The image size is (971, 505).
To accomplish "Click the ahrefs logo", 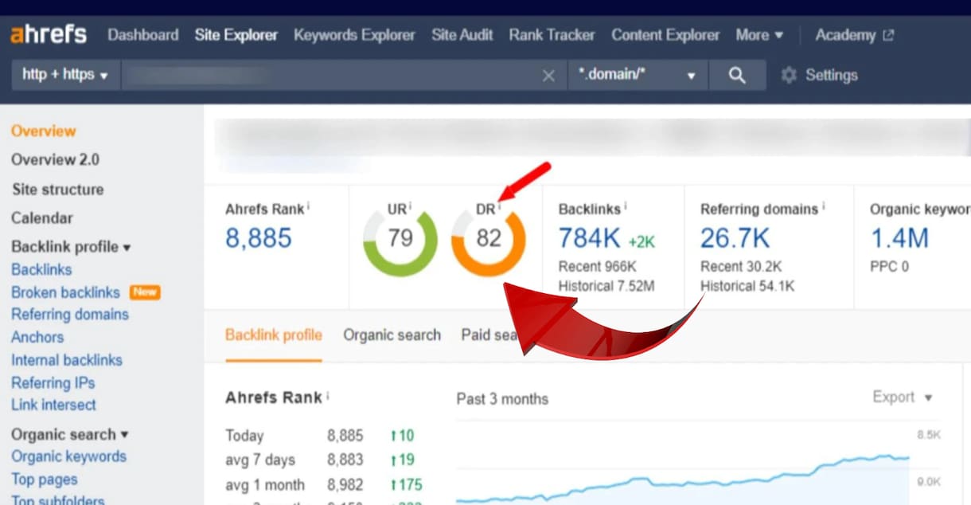I will click(x=49, y=35).
